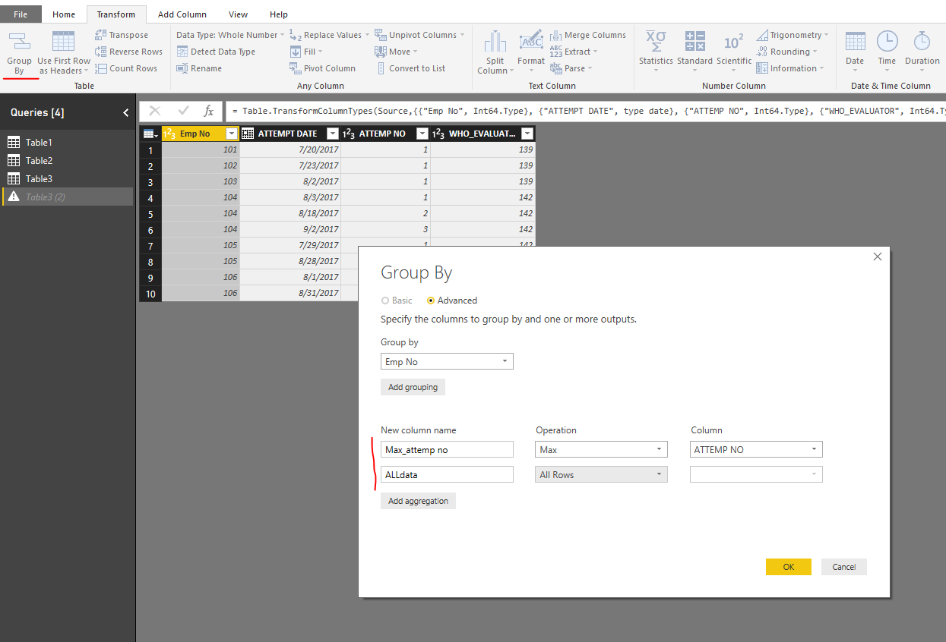Screen dimensions: 946x642
Task: Select Table3 (2) query
Action: pos(67,197)
